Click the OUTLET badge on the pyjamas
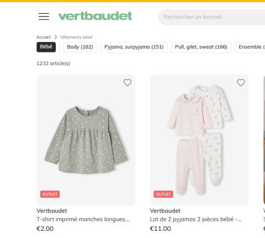Viewport: 265px width, 238px height. [163, 194]
